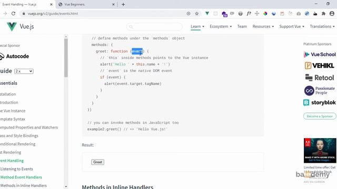Close the Event Handling — Vue.js tab
Screen dimensions: 337x189
(x=51, y=4)
